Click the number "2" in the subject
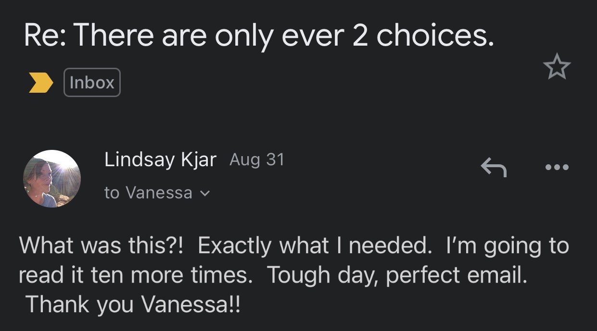The height and width of the screenshot is (331, 597). pyautogui.click(x=360, y=36)
